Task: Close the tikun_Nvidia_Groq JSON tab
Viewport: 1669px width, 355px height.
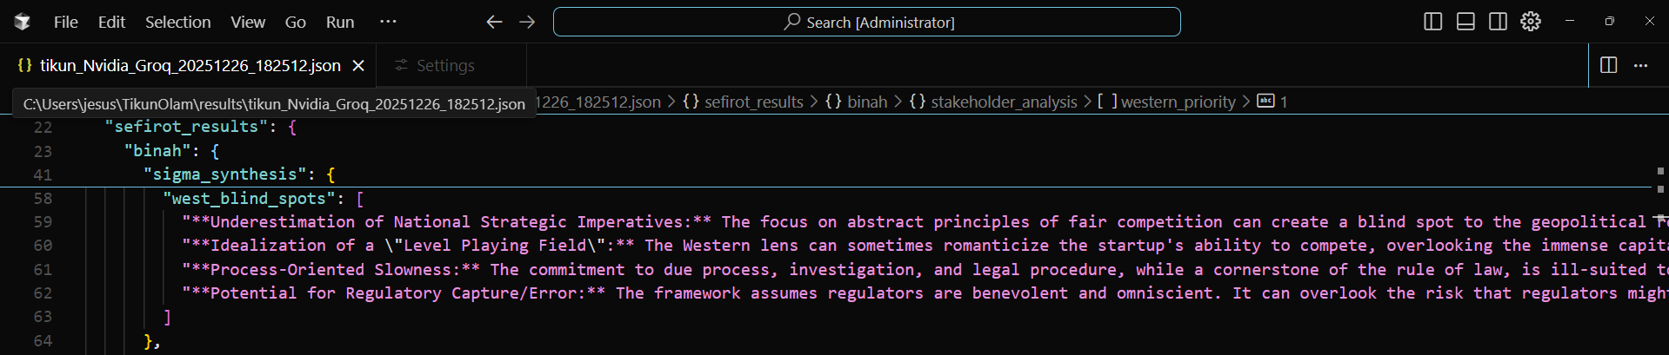Action: pos(358,66)
